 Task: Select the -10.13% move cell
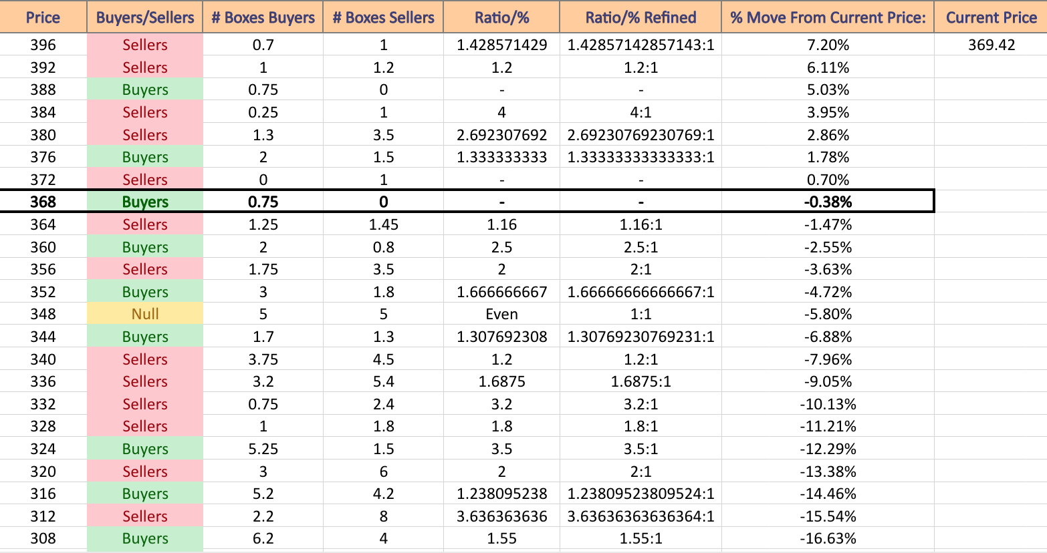click(x=828, y=404)
